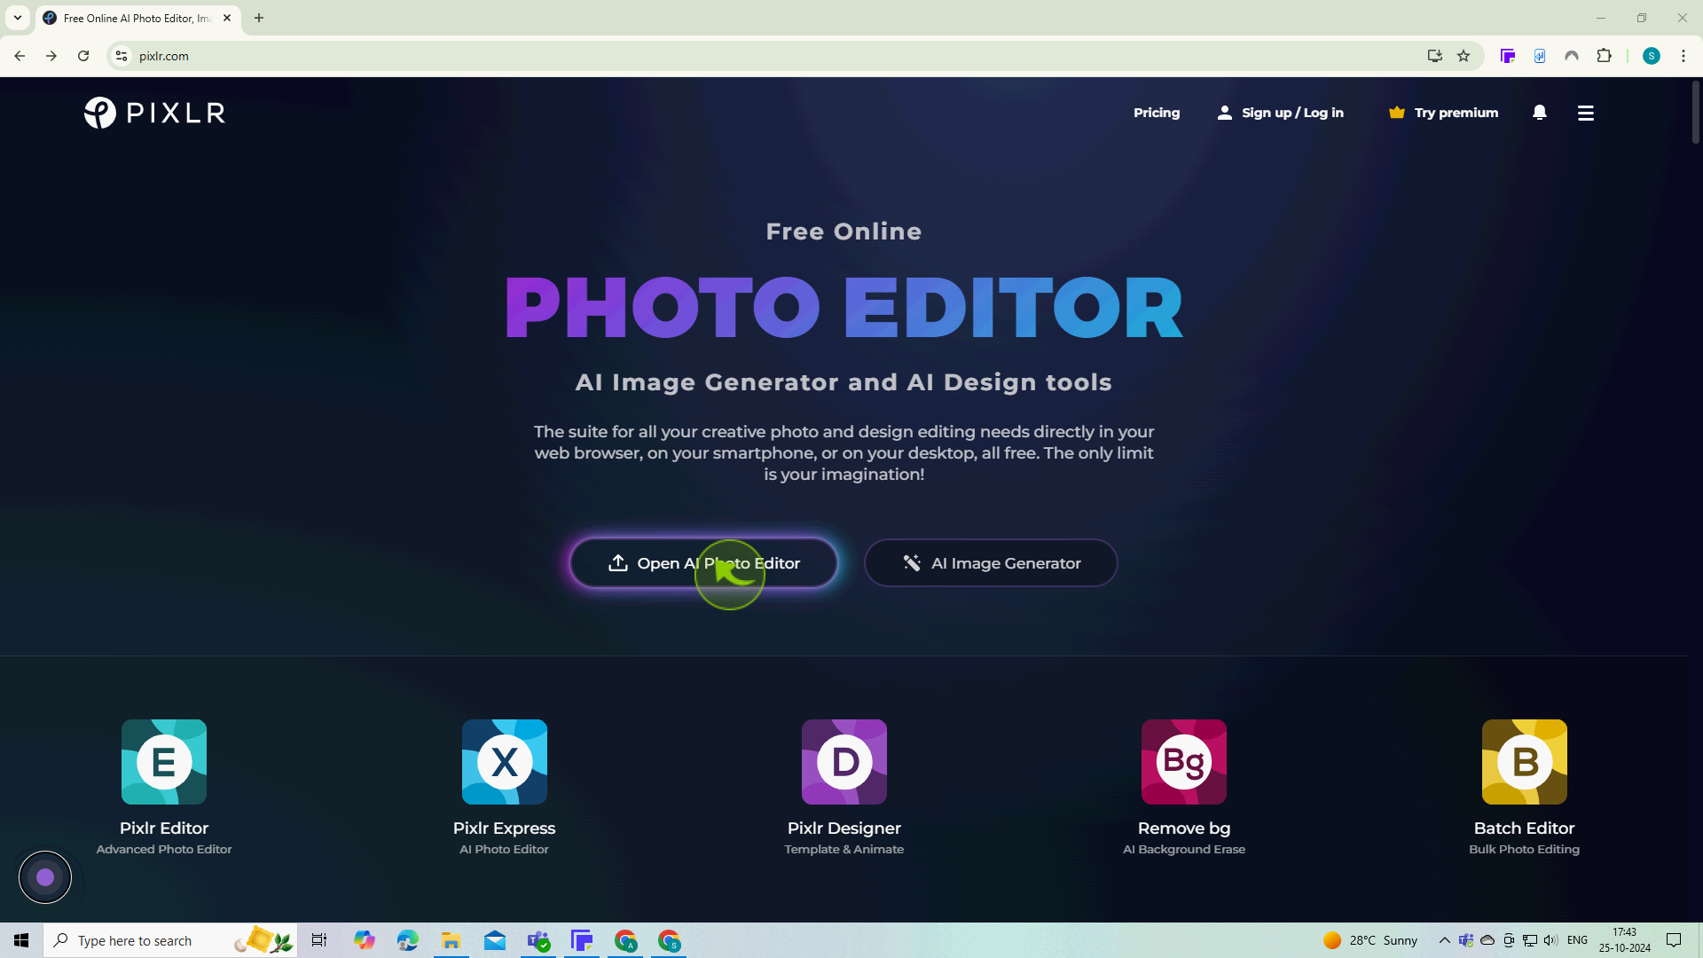Open a new browser tab

[x=259, y=18]
